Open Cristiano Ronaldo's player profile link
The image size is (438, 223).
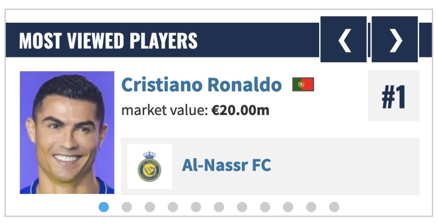(x=202, y=84)
